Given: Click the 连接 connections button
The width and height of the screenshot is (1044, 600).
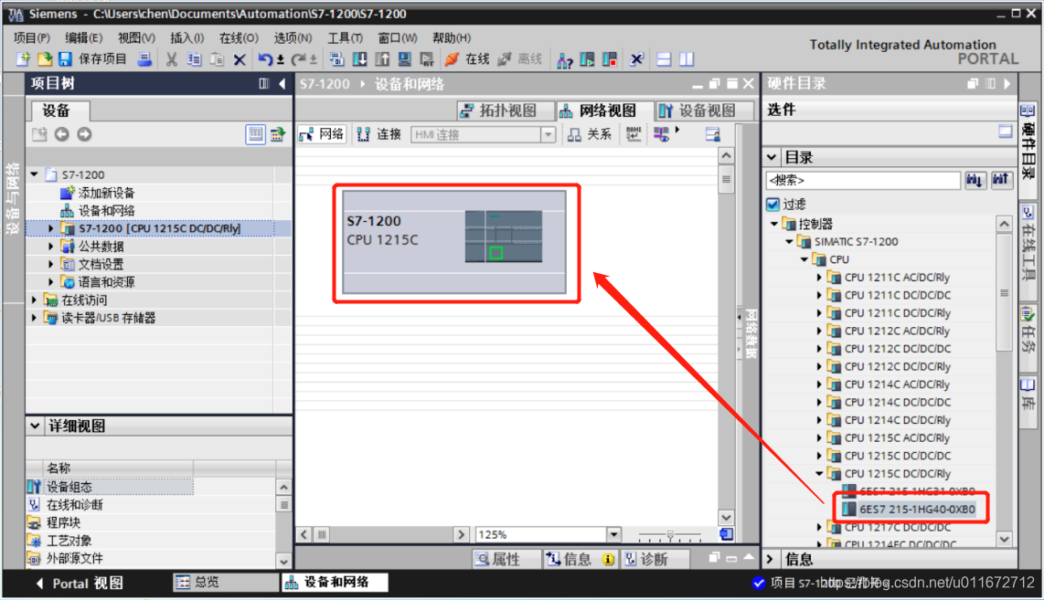Looking at the screenshot, I should [x=379, y=134].
